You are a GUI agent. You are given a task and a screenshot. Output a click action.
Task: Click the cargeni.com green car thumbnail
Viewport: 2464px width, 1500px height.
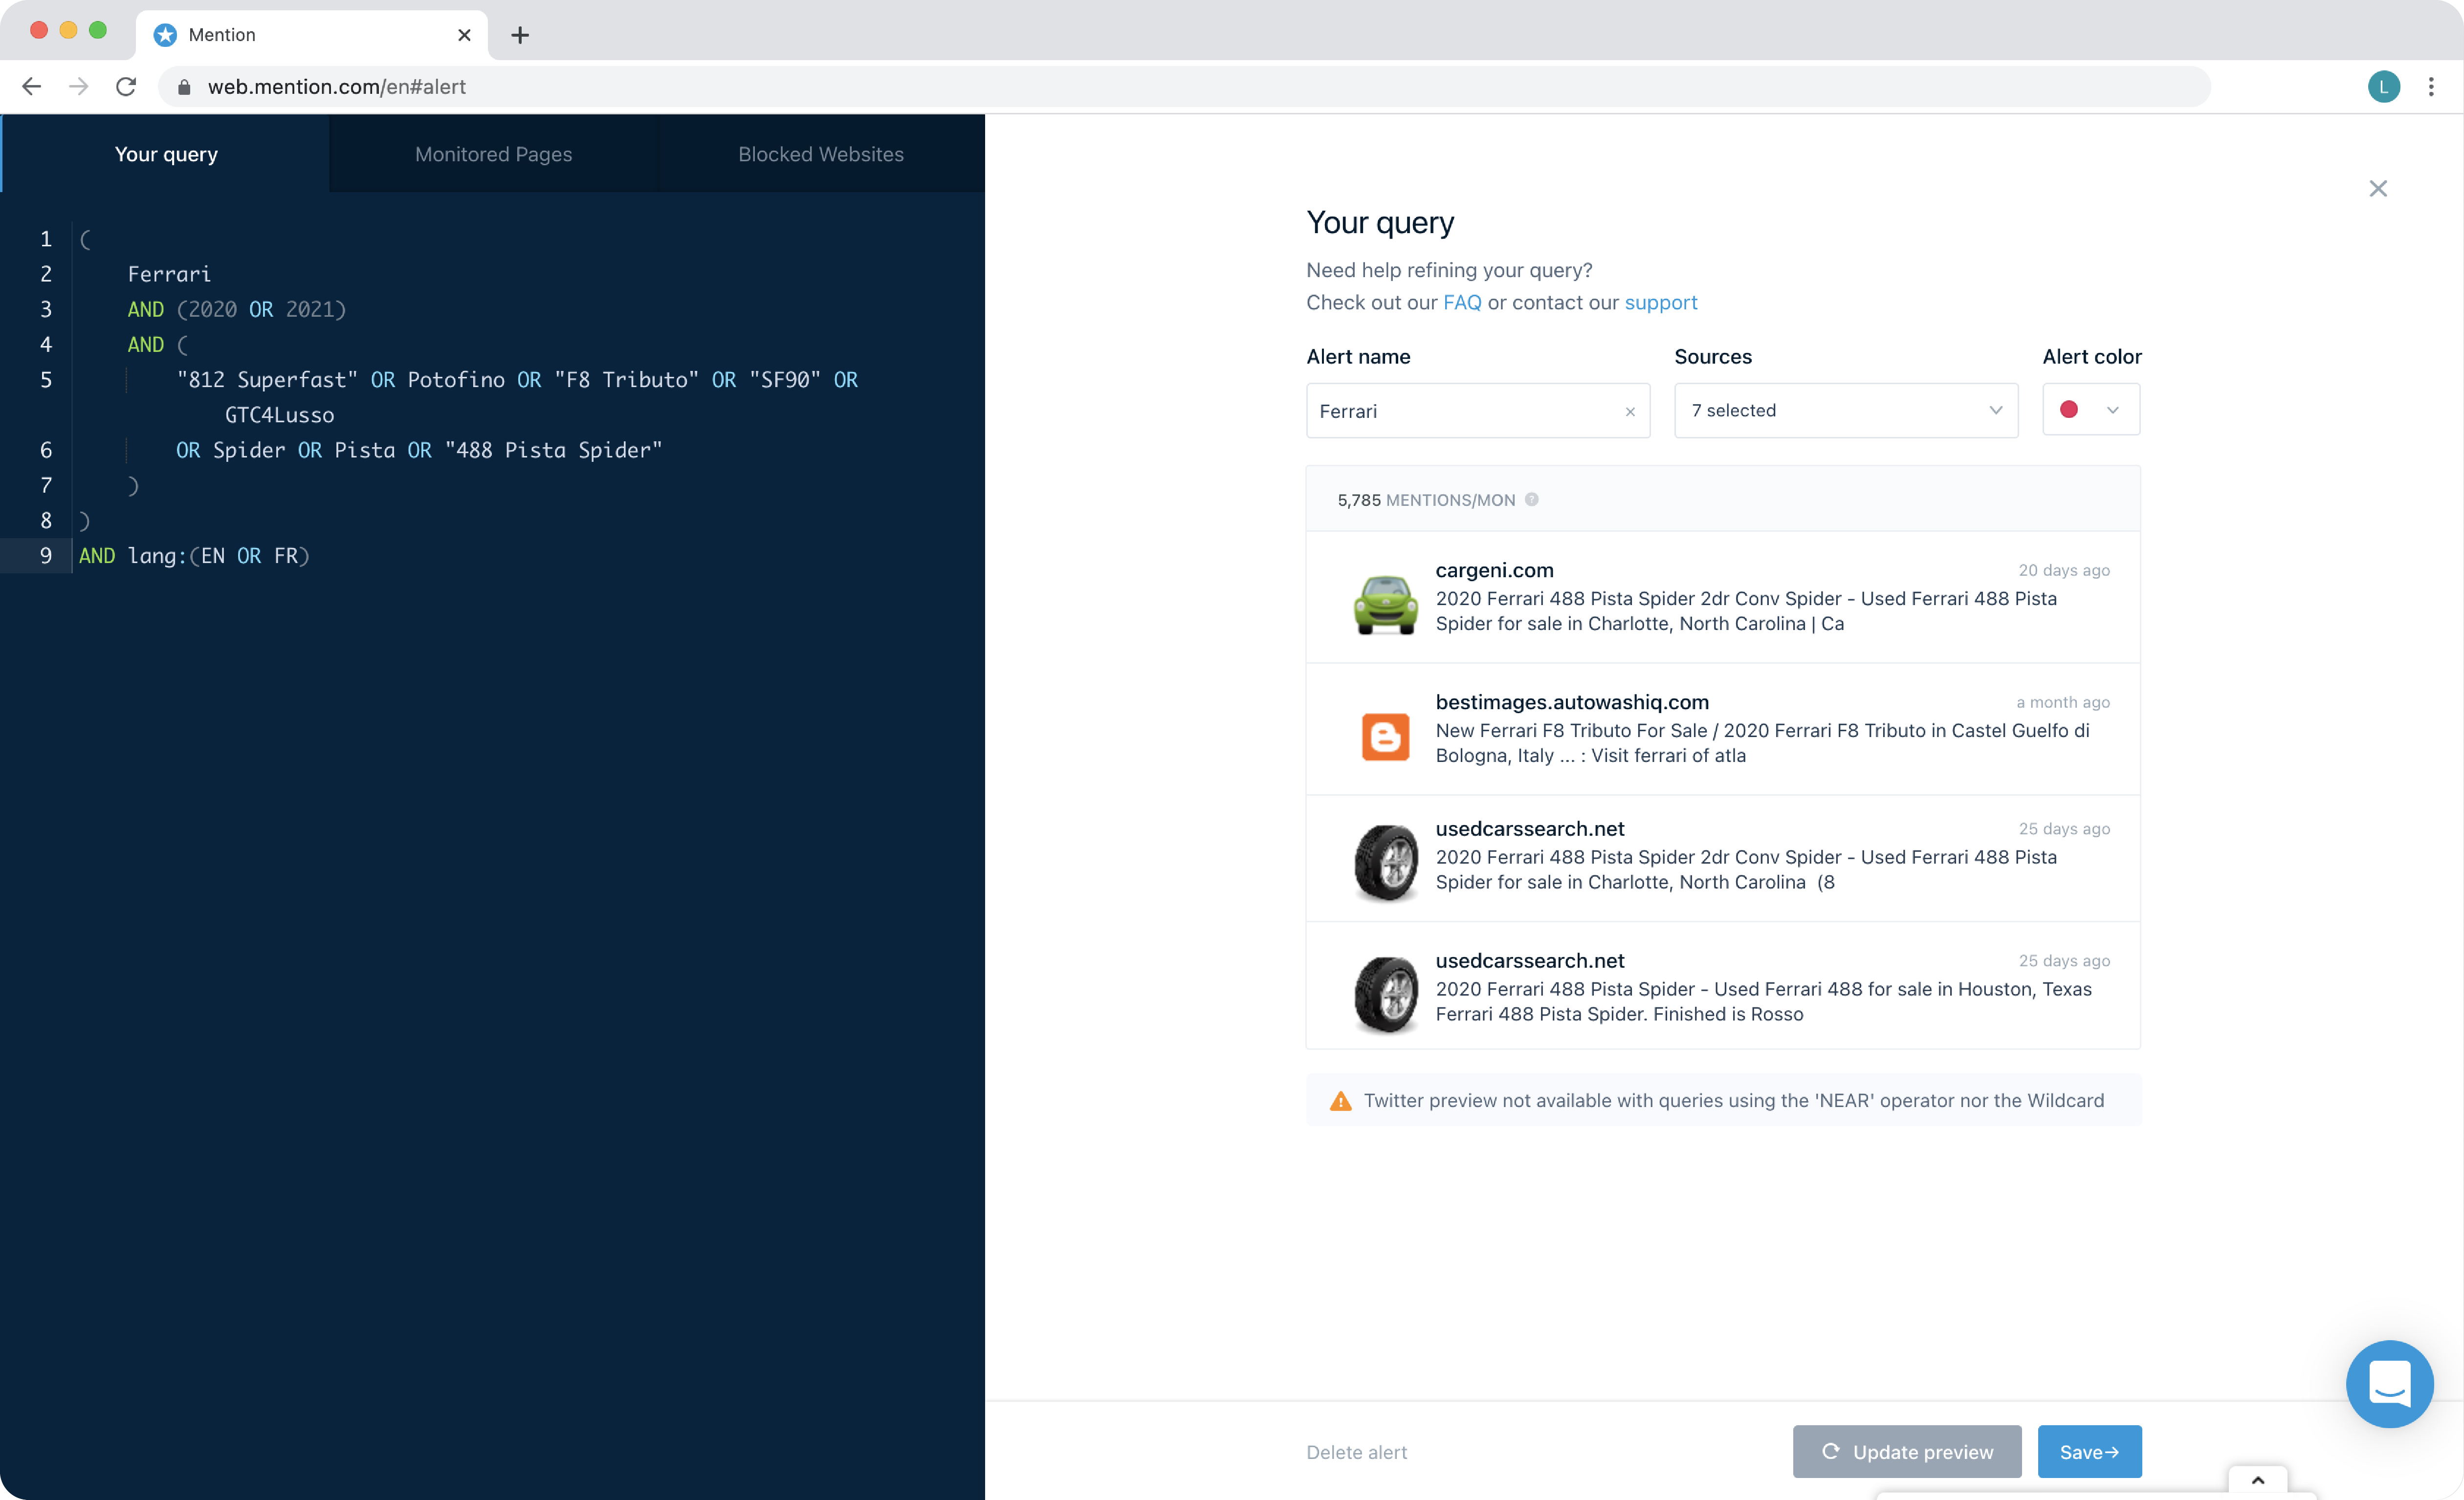(x=1385, y=604)
